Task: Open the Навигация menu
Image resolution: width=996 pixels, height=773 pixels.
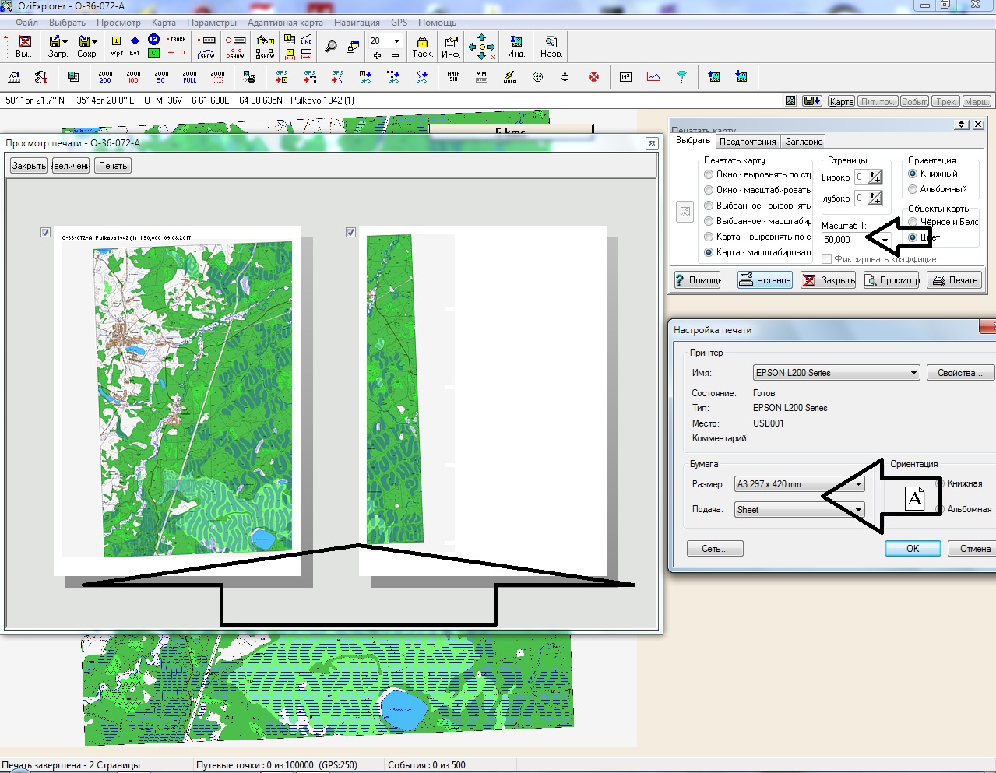Action: pos(357,23)
